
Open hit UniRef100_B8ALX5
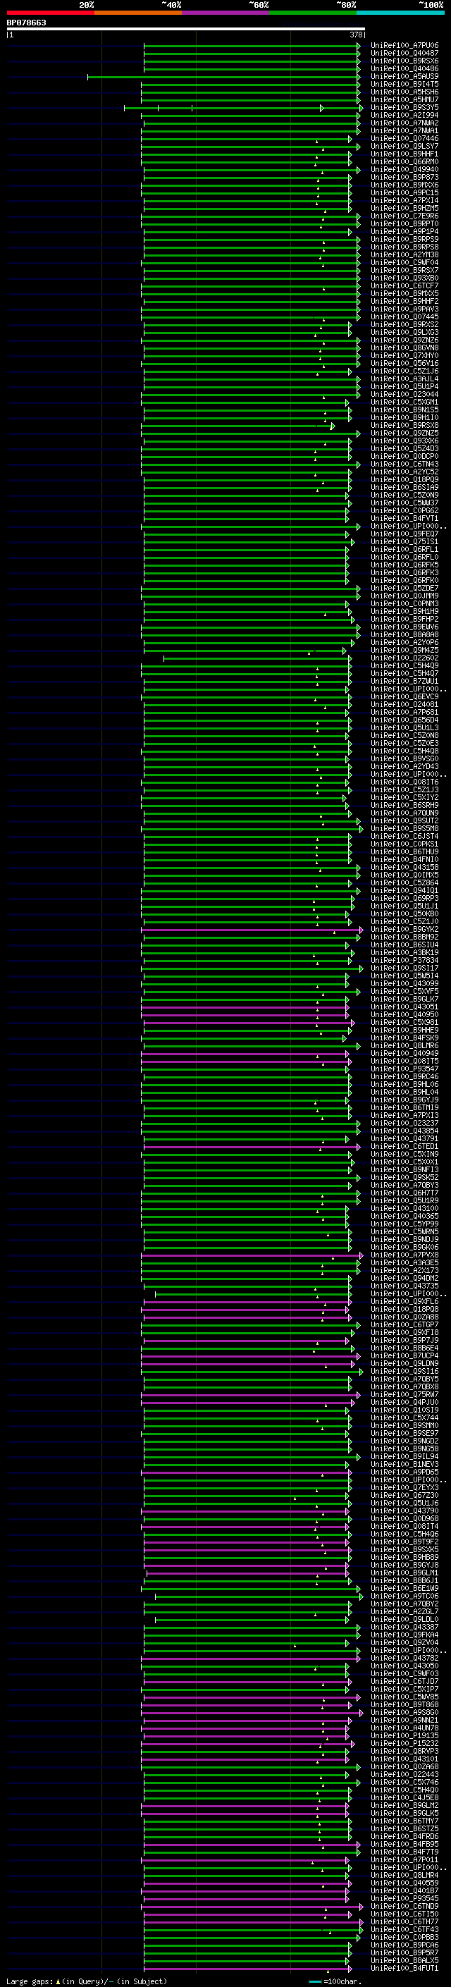404,1960
